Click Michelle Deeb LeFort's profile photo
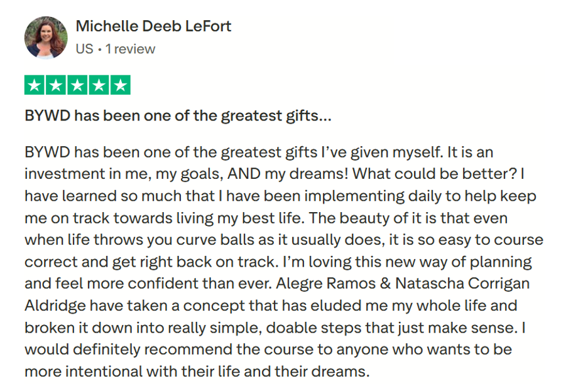This screenshot has height=384, width=588. point(46,38)
